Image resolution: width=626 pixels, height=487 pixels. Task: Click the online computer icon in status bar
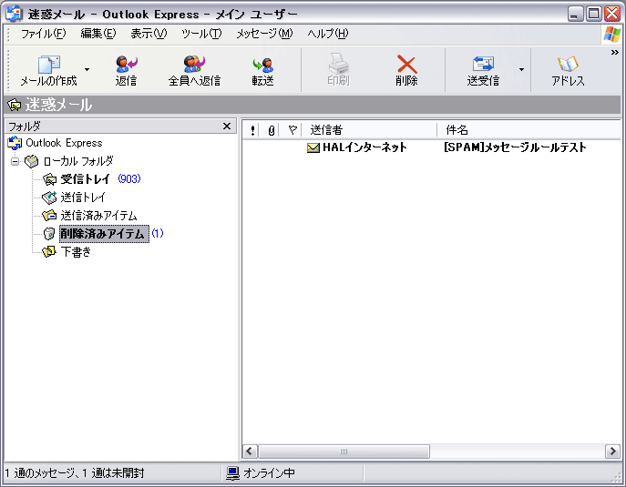[232, 473]
